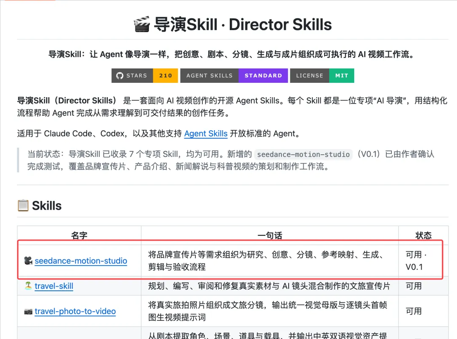Image resolution: width=457 pixels, height=339 pixels.
Task: Click the 导演Skill · Director Skills heading
Action: [233, 24]
